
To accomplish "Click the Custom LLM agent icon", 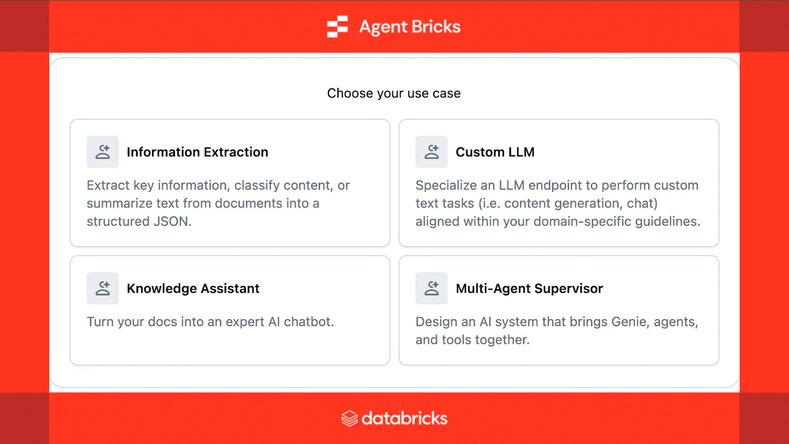I will click(431, 152).
